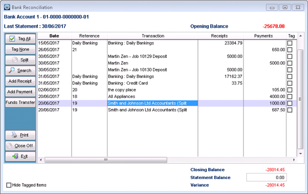
Task: Select the 'the copy place' transaction
Action: click(122, 90)
